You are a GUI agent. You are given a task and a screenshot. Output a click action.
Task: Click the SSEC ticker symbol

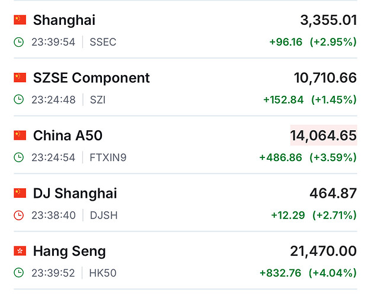click(103, 42)
